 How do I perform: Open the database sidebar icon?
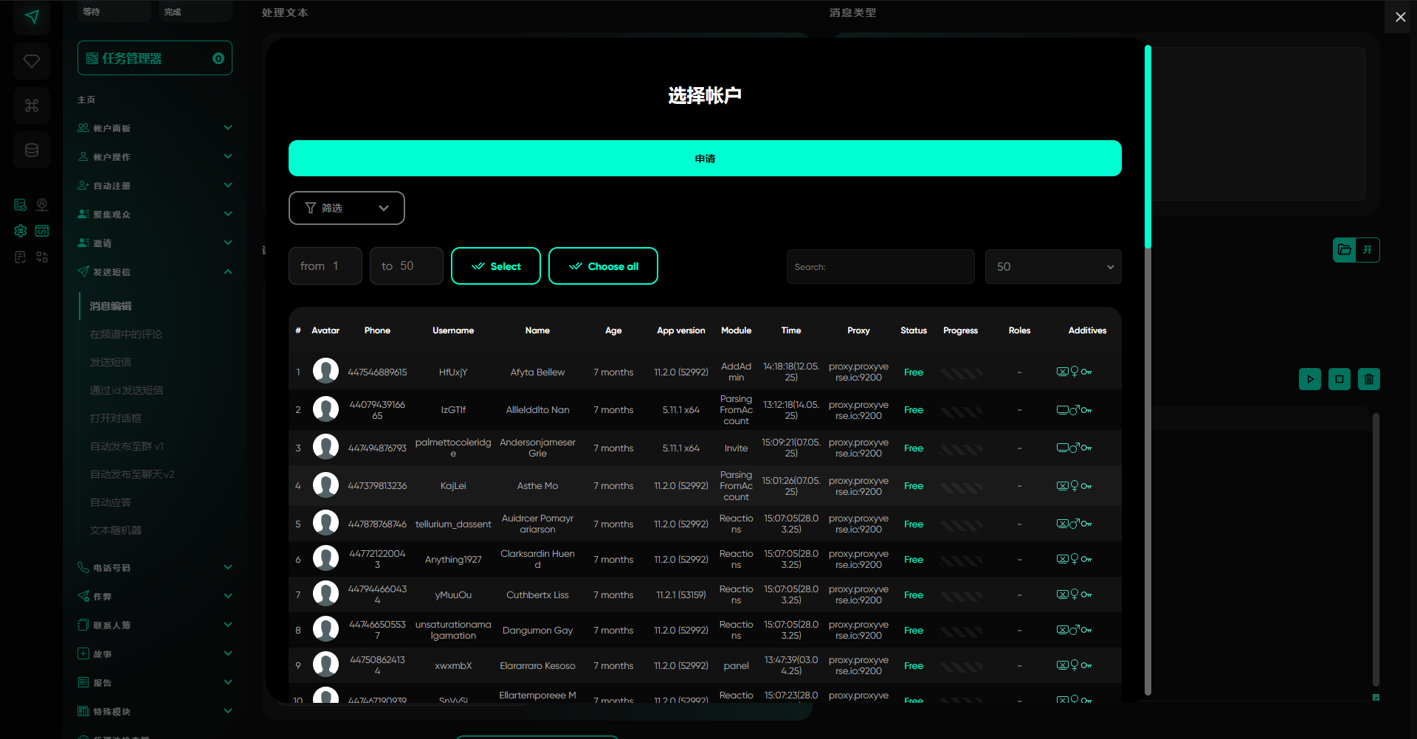(32, 150)
